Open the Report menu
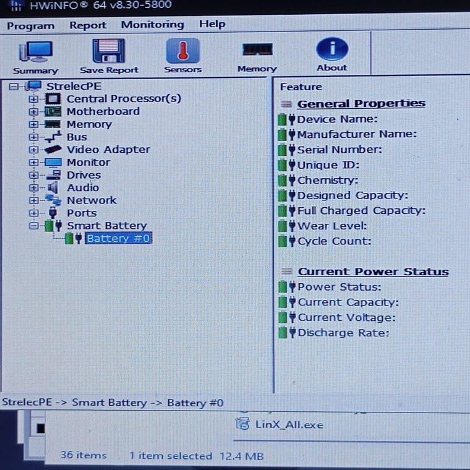Screen dimensions: 470x470 tap(88, 25)
